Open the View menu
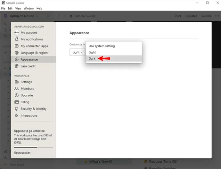The height and width of the screenshot is (169, 221). 18,8
